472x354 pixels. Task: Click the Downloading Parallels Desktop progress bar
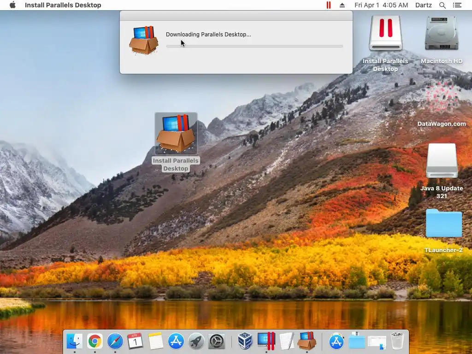click(x=254, y=46)
